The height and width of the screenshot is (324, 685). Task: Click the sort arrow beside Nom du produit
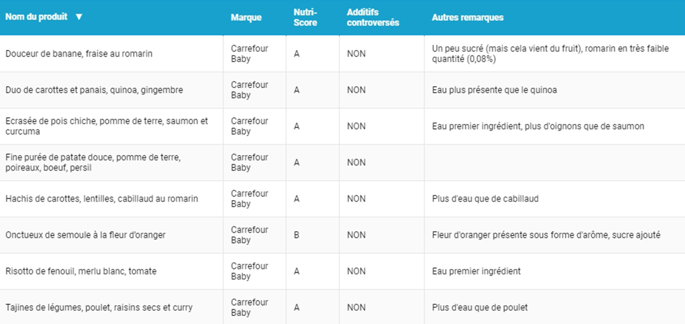pos(79,17)
